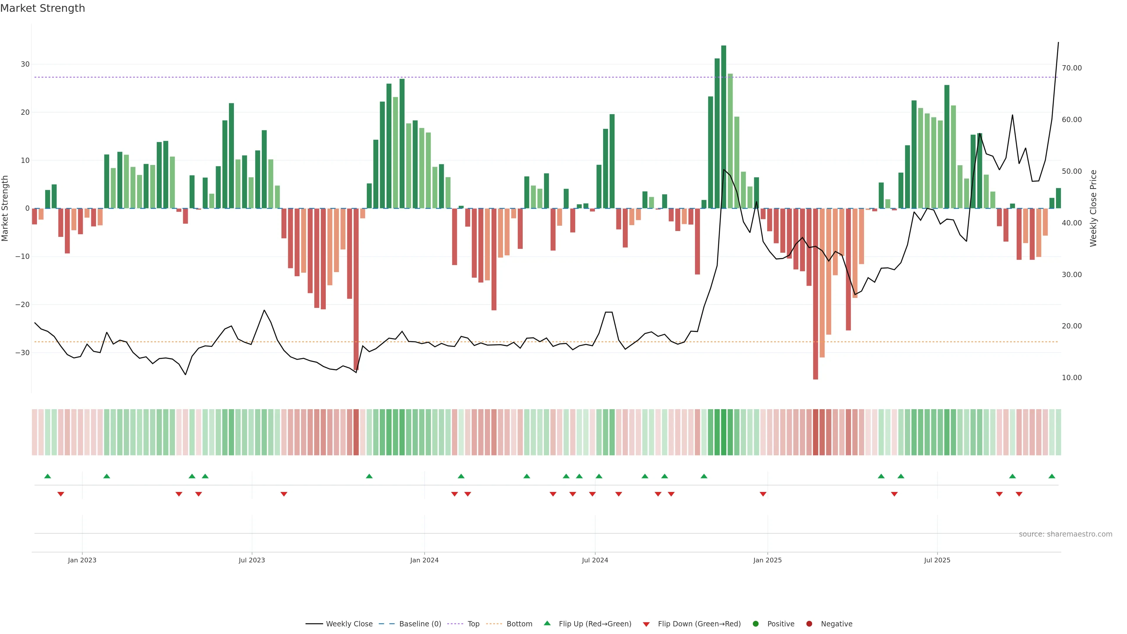Select the first red flip-down triangle marker
The image size is (1127, 634).
pos(61,494)
